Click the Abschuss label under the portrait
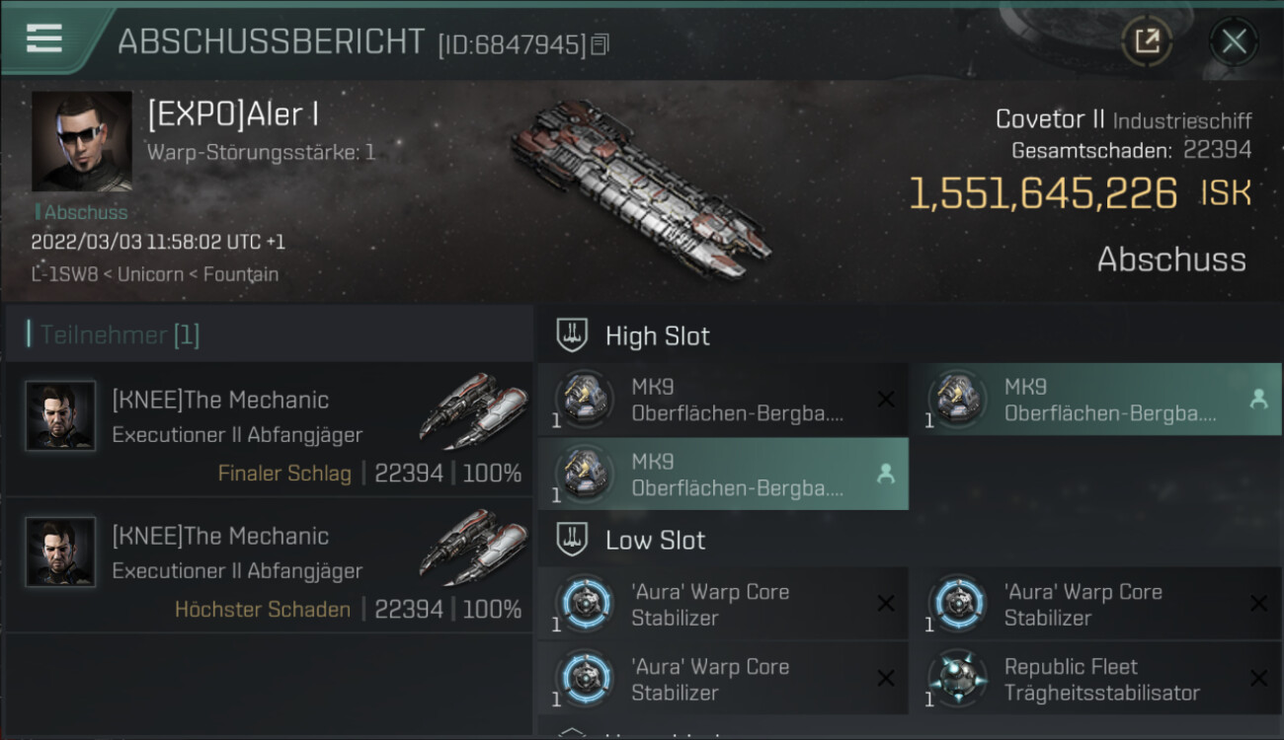 tap(83, 212)
